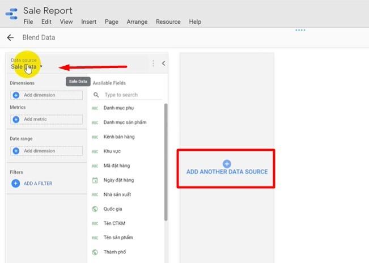Open the Help menu

tap(195, 22)
